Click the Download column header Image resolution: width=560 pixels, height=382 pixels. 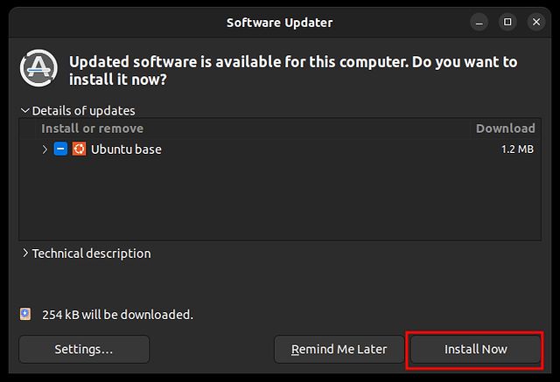click(x=505, y=128)
